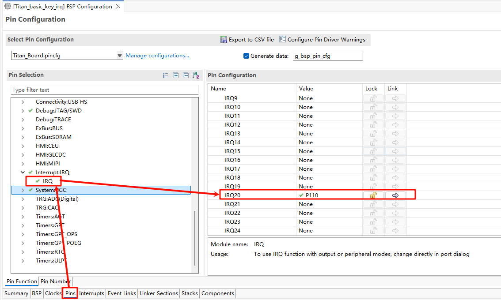Click the Manage configurations link
This screenshot has height=300, width=501.
tap(157, 56)
